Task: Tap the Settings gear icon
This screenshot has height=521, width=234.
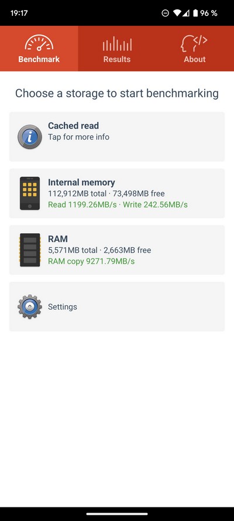Action: 30,307
